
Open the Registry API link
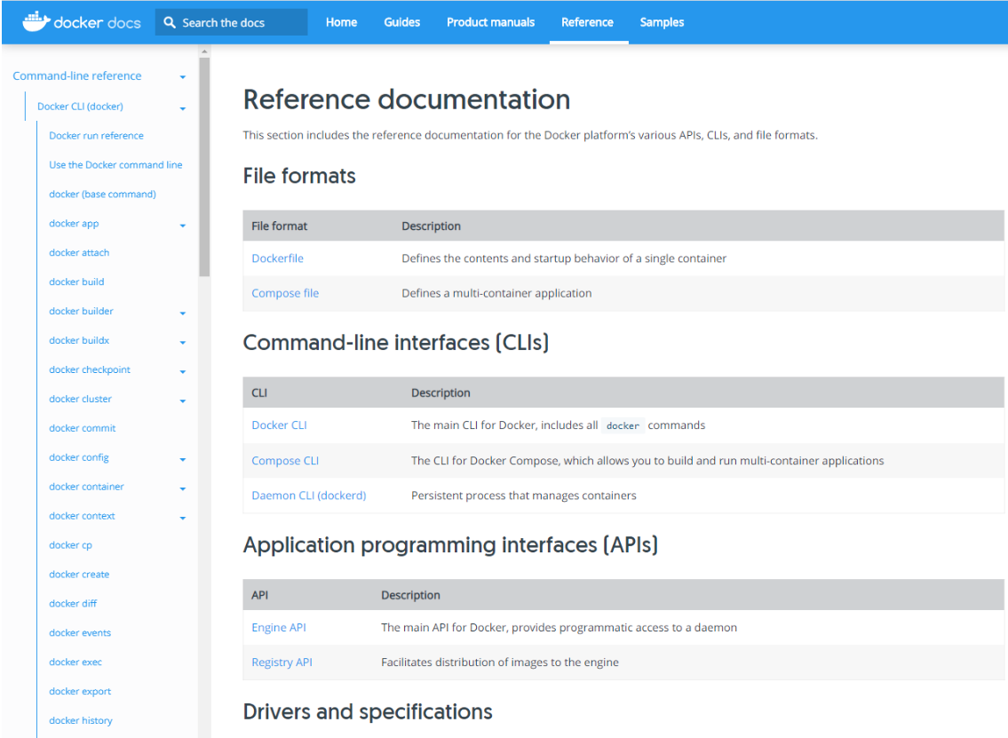coord(282,663)
